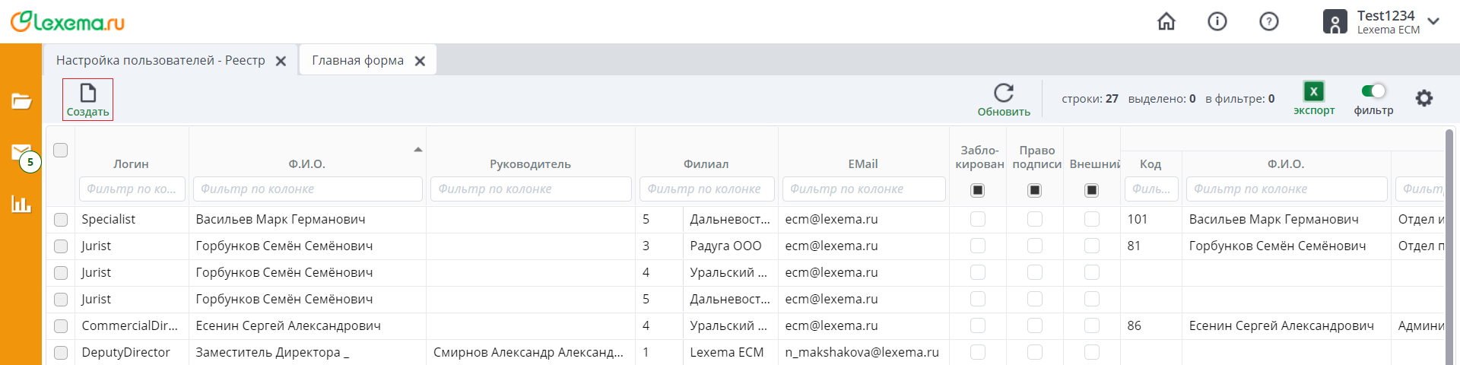The height and width of the screenshot is (365, 1460).
Task: Open table settings gear icon
Action: click(x=1423, y=98)
